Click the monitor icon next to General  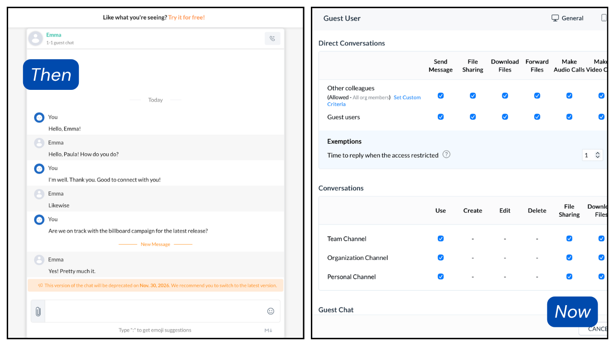pos(555,18)
